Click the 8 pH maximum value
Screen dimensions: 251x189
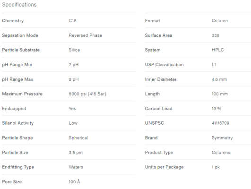[74, 79]
